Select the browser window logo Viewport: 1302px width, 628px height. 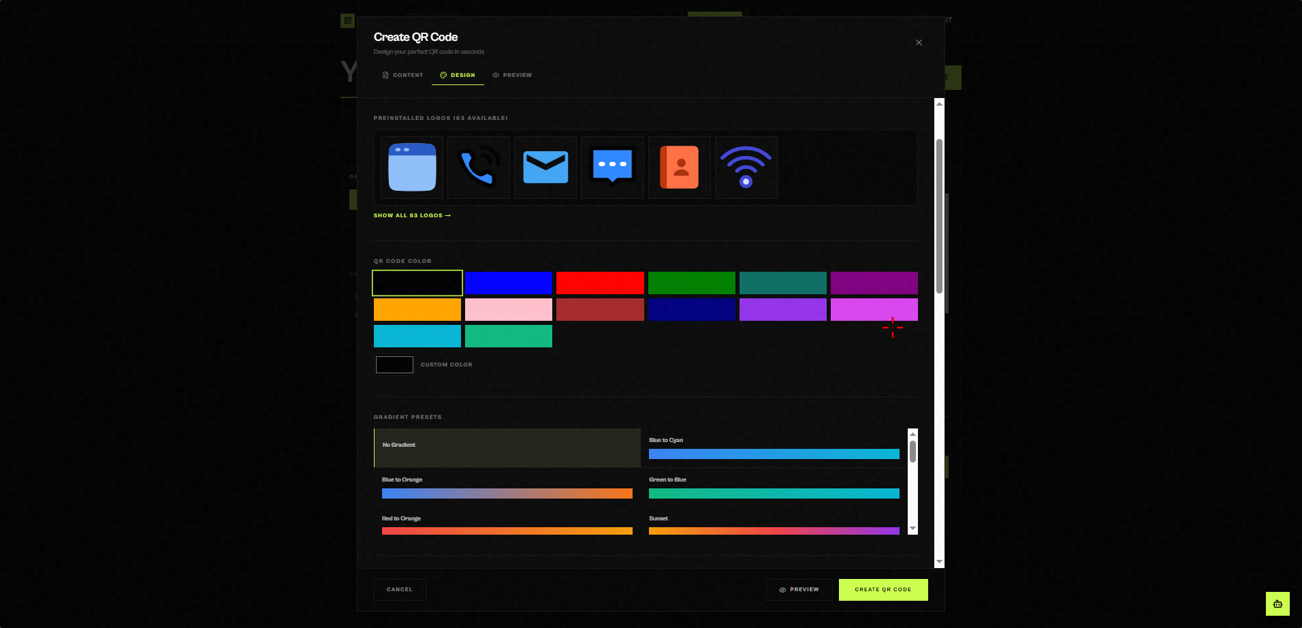411,168
